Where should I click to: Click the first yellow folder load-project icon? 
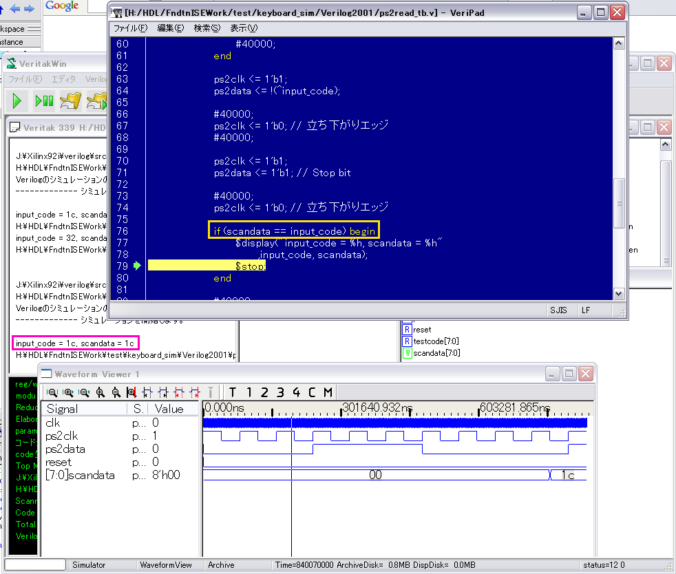(70, 101)
